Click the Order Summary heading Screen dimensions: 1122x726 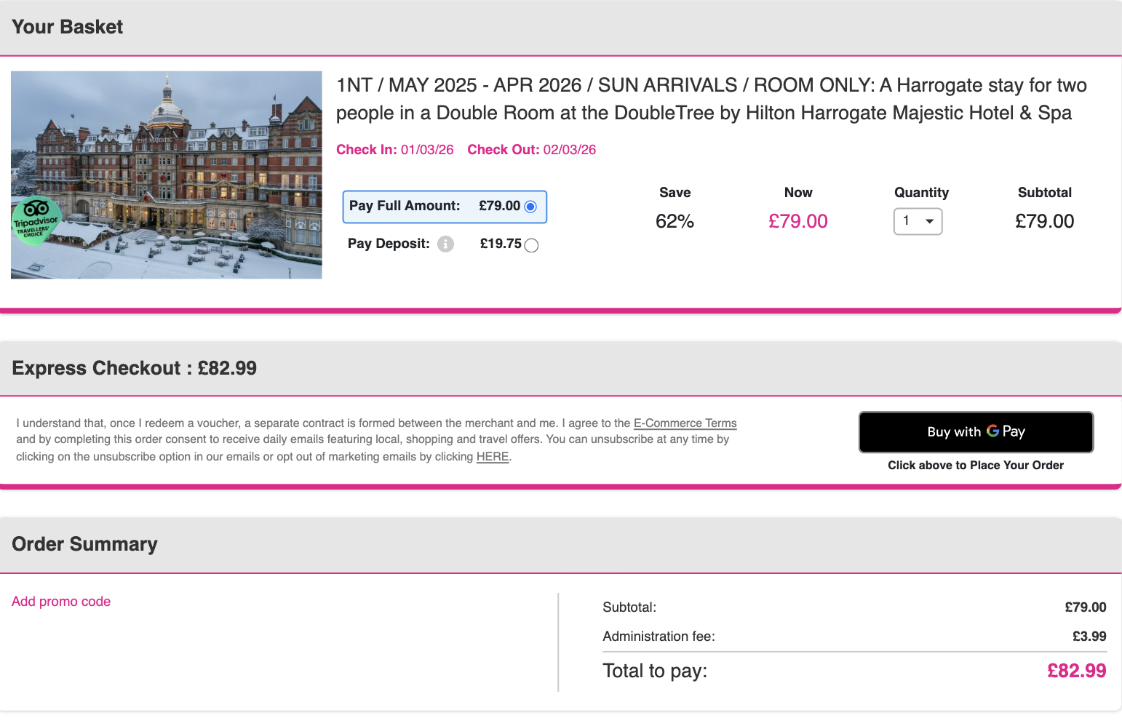(x=84, y=544)
